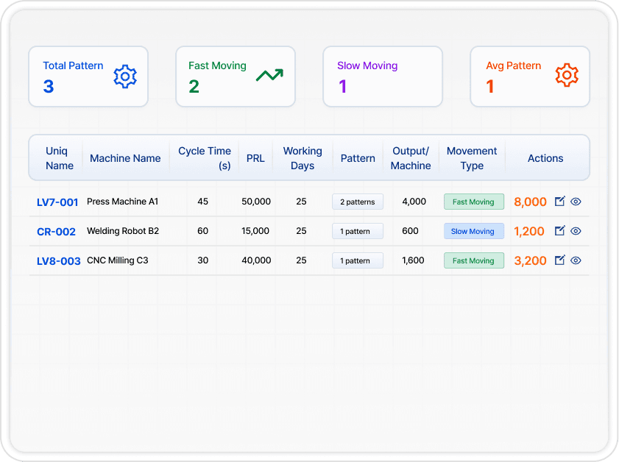The width and height of the screenshot is (619, 462).
Task: Sort by the Output/Machine column header
Action: 411,158
